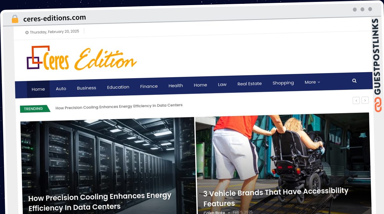Click the highlighted Home tab in navbar

pyautogui.click(x=38, y=89)
